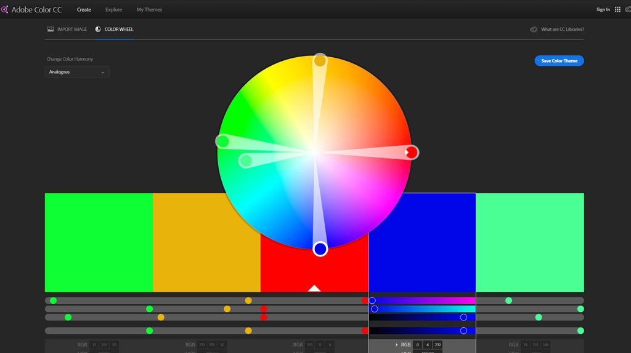Open the Explore menu item

pyautogui.click(x=113, y=10)
